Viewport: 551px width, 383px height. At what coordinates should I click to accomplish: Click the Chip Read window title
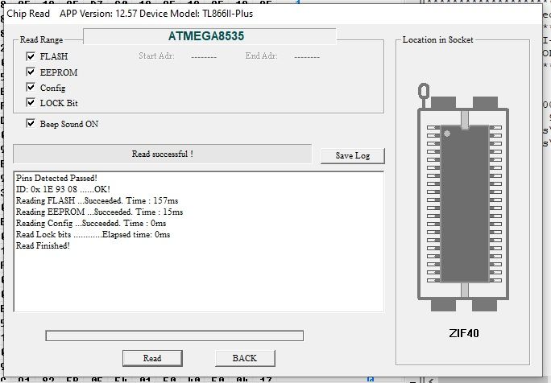[28, 14]
